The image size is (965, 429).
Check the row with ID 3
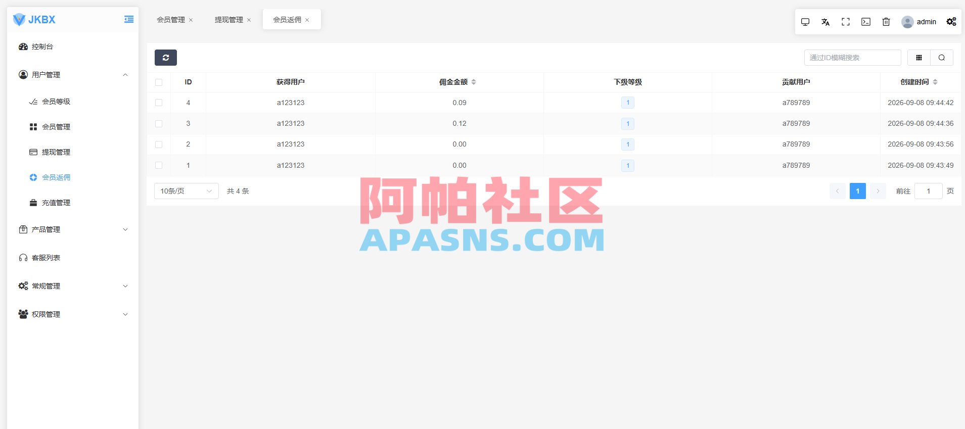(159, 124)
